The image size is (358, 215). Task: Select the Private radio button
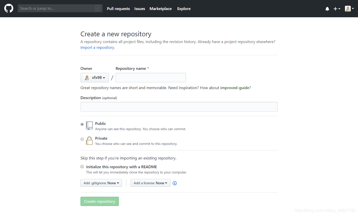tap(82, 139)
